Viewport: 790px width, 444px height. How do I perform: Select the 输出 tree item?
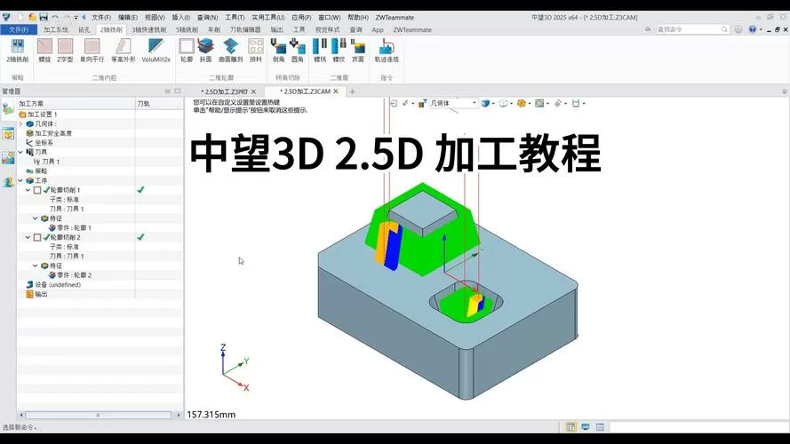[x=36, y=295]
